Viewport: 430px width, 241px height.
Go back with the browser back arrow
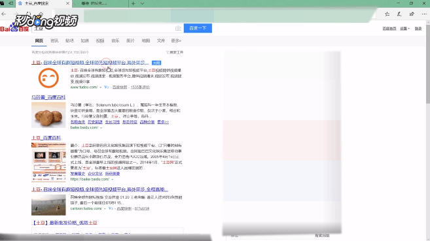pyautogui.click(x=4, y=14)
